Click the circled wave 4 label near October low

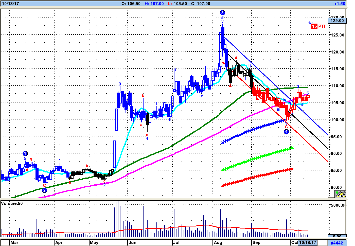pyautogui.click(x=286, y=132)
